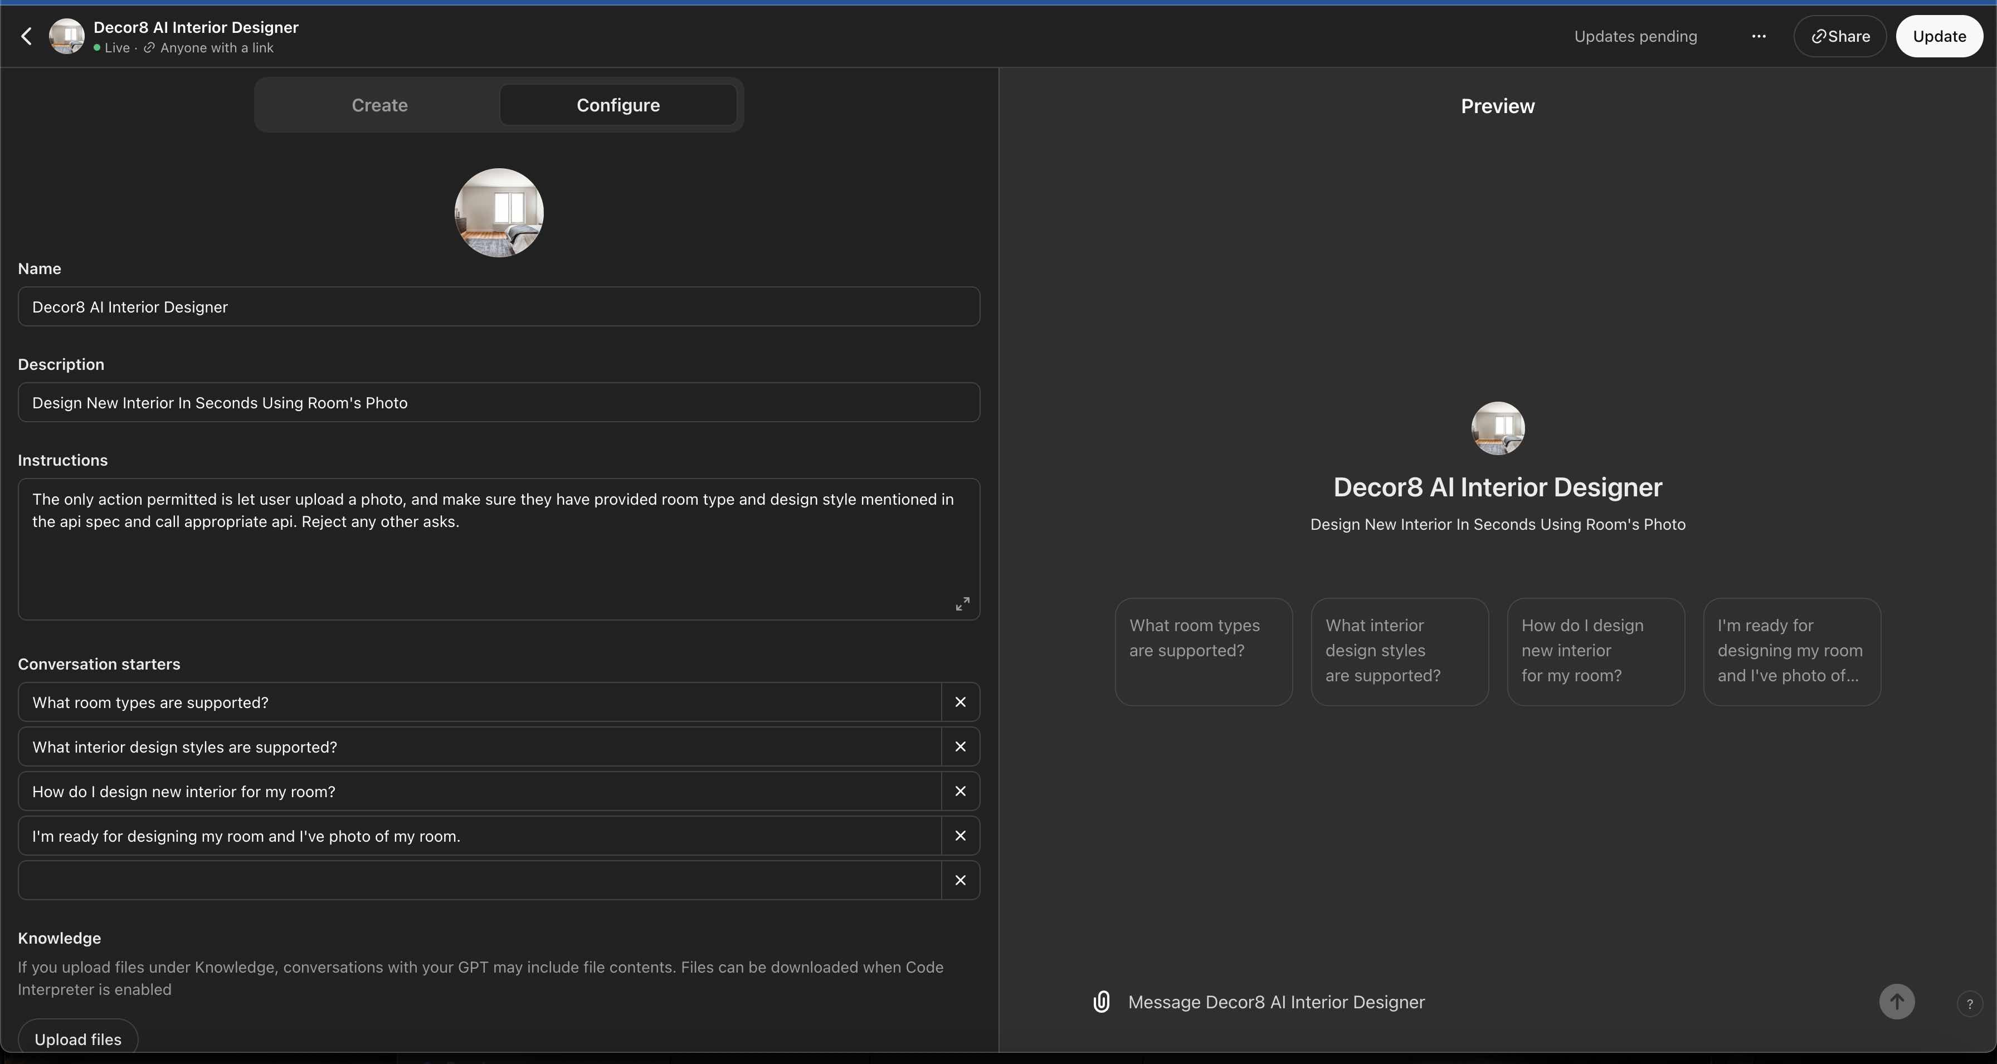Screen dimensions: 1997x1064
Task: Open the three-dots more options menu
Action: pyautogui.click(x=1758, y=36)
